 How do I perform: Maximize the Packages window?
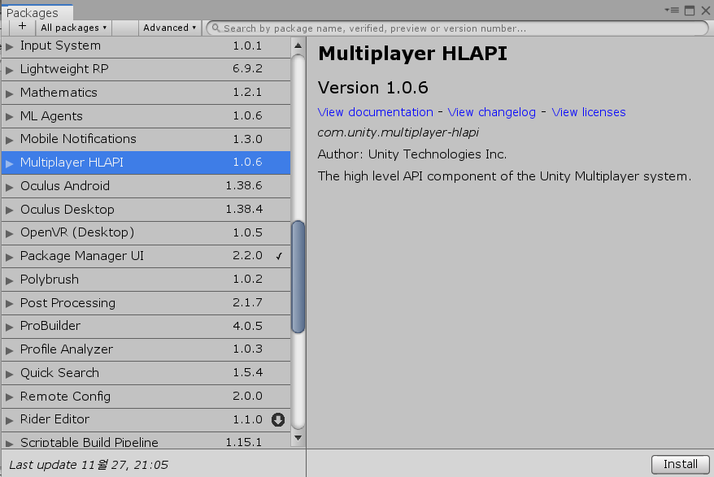690,11
